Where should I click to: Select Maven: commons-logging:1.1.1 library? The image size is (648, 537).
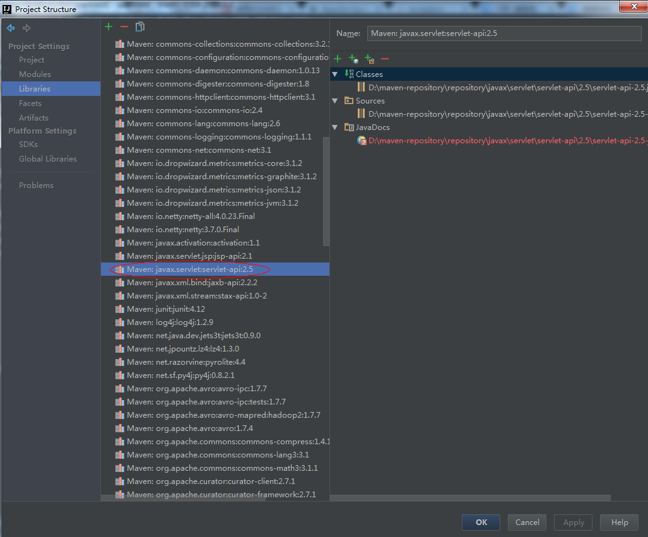[215, 137]
